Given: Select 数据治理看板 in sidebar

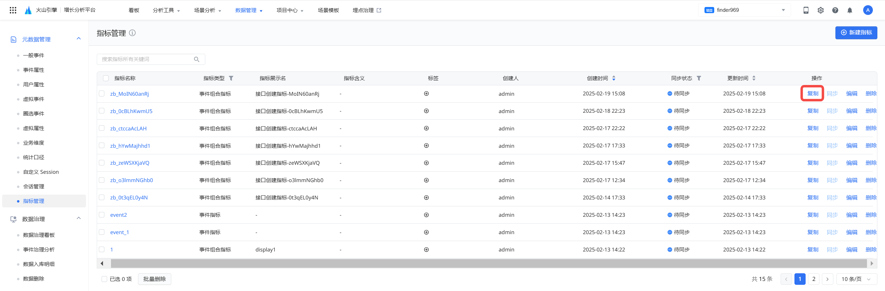Looking at the screenshot, I should (x=39, y=235).
